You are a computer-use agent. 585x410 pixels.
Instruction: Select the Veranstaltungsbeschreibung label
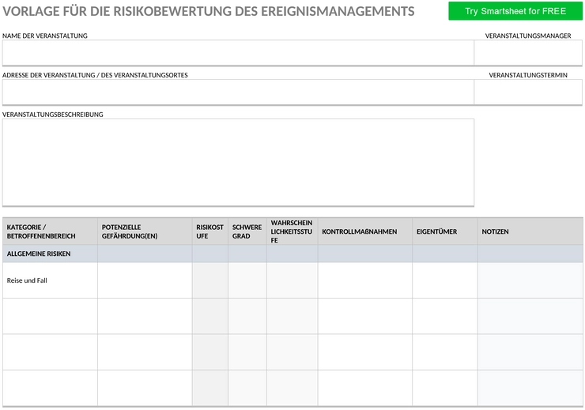click(53, 115)
